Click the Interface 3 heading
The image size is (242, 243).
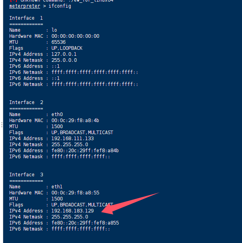(26, 175)
